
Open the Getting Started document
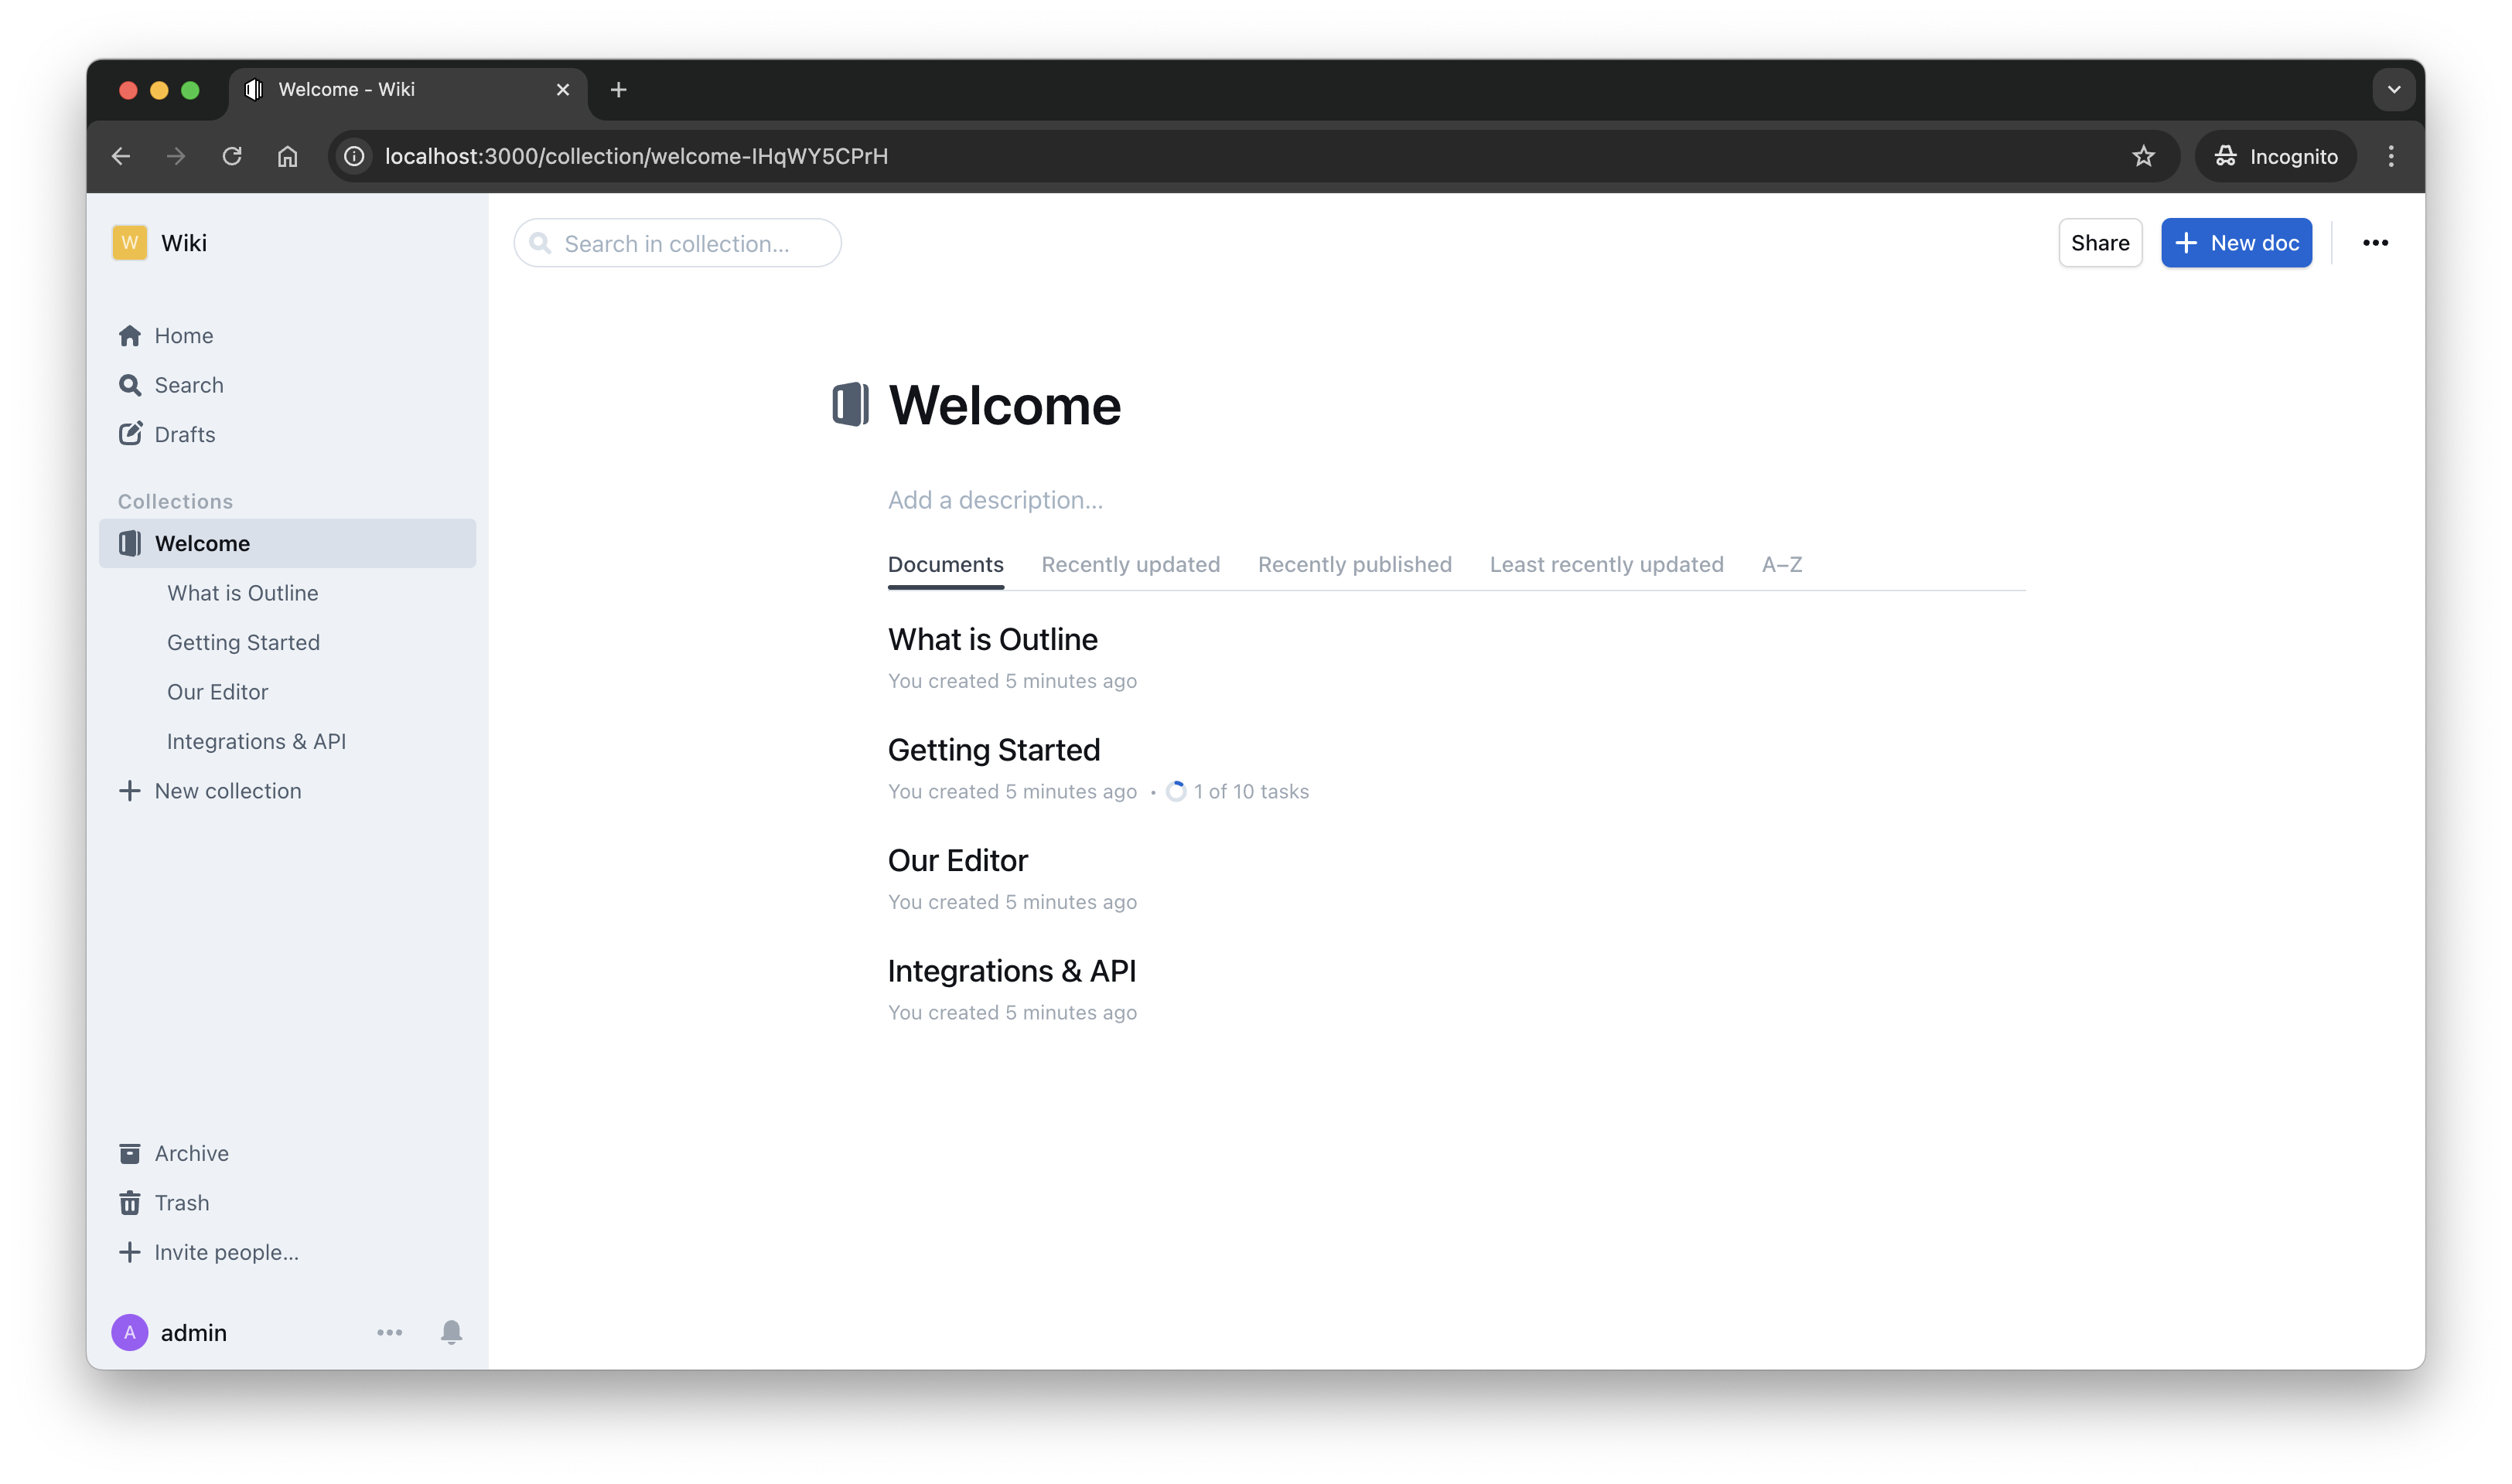tap(993, 748)
